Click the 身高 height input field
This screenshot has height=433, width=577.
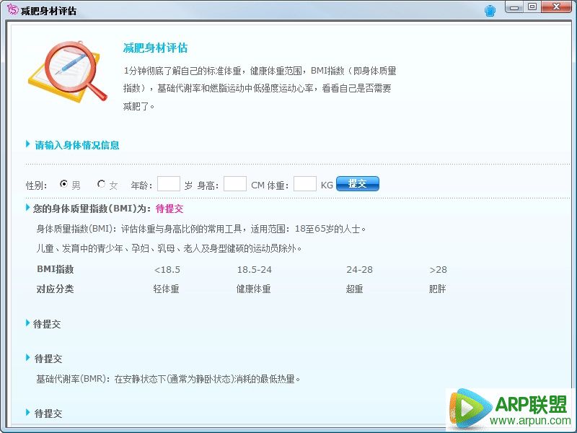pyautogui.click(x=235, y=184)
